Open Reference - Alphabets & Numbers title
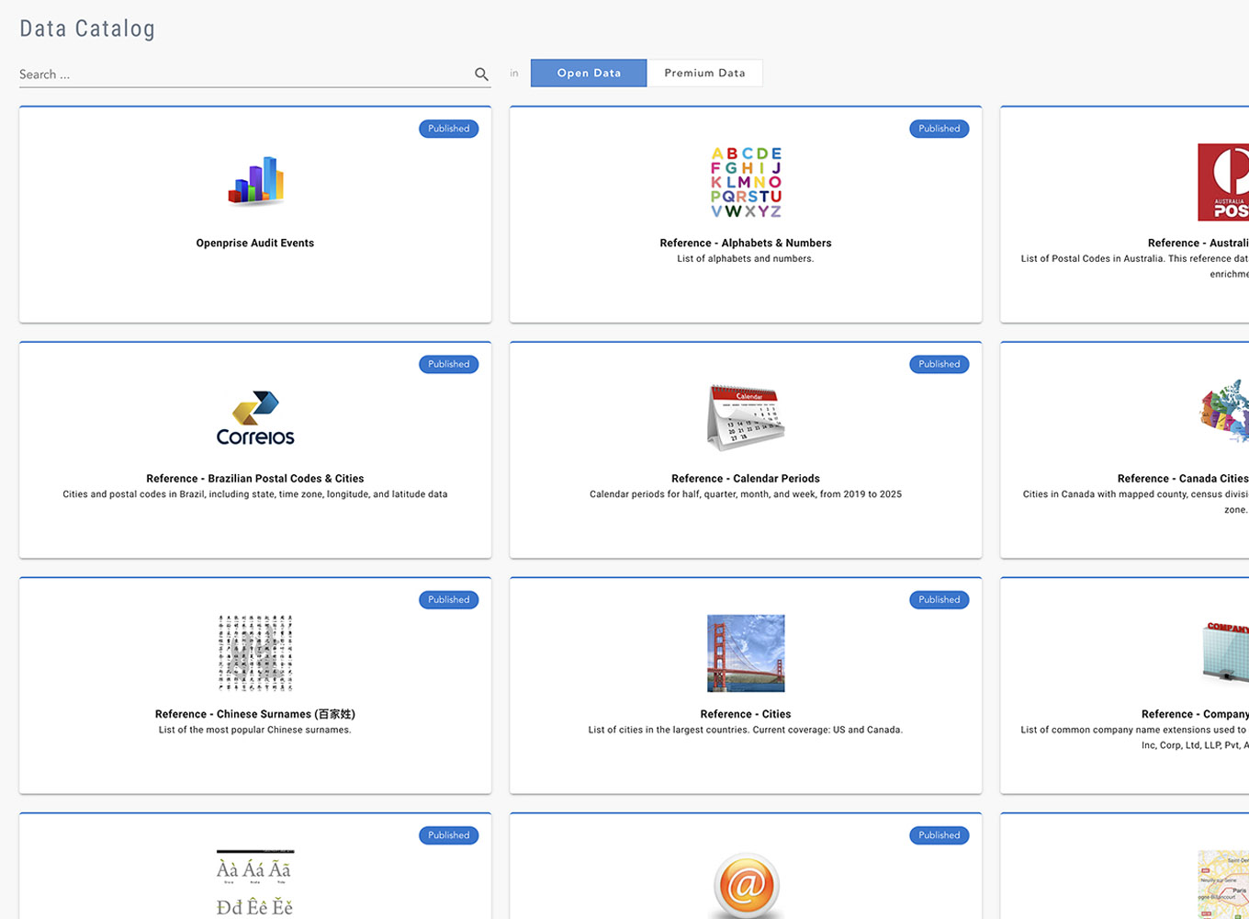Viewport: 1249px width, 919px height. pyautogui.click(x=746, y=244)
